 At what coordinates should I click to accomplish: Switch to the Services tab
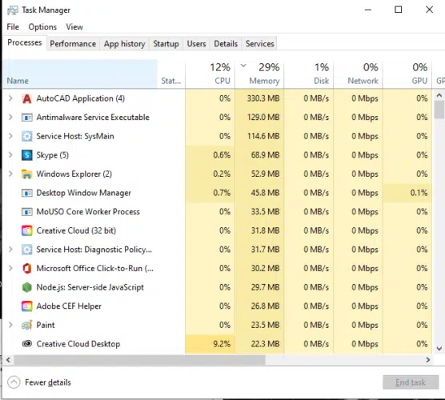(x=259, y=44)
